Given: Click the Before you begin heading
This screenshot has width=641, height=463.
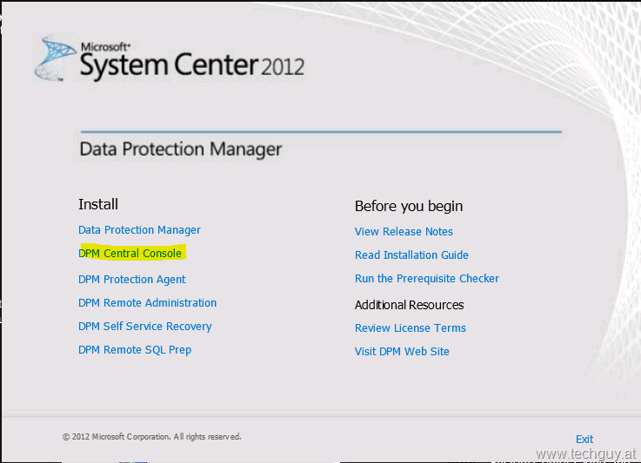Looking at the screenshot, I should [409, 206].
